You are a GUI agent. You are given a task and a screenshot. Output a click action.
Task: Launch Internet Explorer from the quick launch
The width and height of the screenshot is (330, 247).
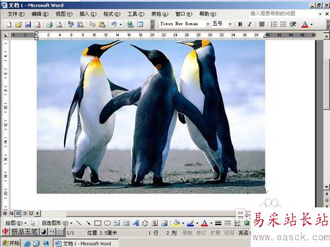click(x=27, y=244)
